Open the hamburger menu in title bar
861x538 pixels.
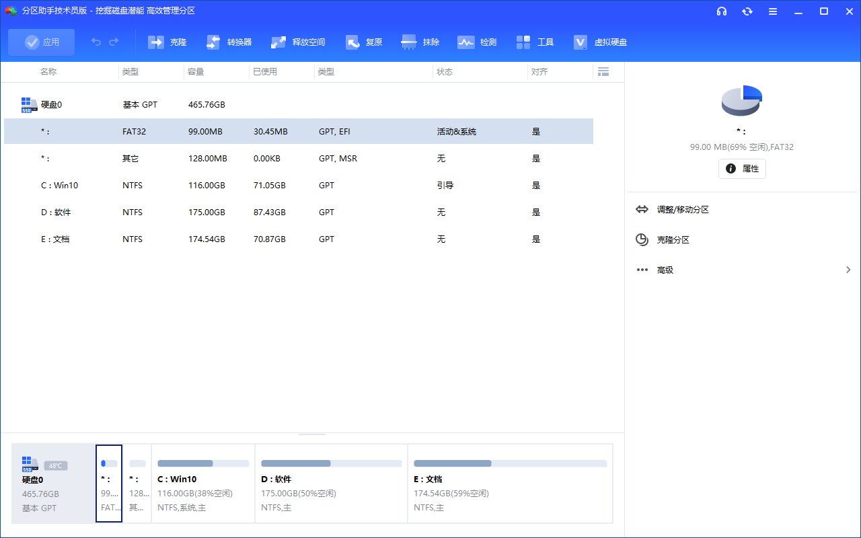coord(773,11)
